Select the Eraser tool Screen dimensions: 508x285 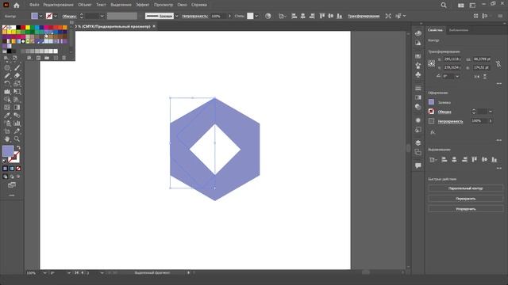pyautogui.click(x=17, y=76)
